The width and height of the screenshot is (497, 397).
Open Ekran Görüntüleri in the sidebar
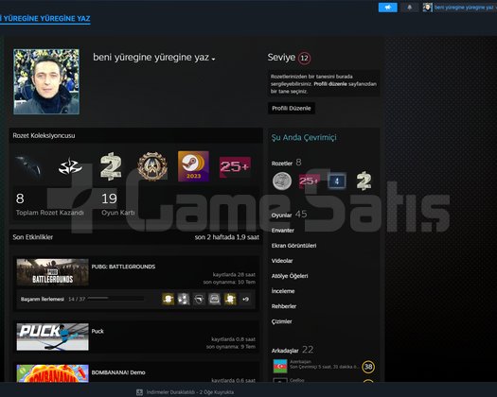293,246
